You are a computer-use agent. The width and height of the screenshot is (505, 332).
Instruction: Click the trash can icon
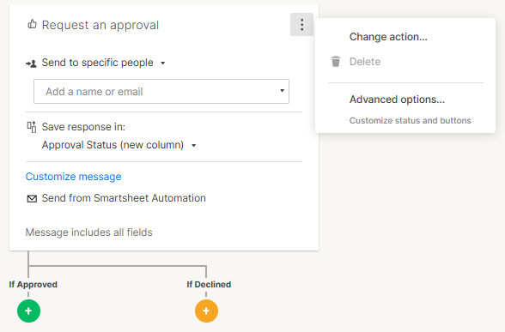click(x=336, y=62)
